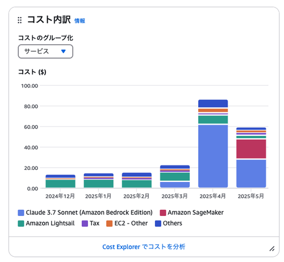Click the 2024年12月 x-axis label
Viewport: 284px width, 262px height.
60,196
